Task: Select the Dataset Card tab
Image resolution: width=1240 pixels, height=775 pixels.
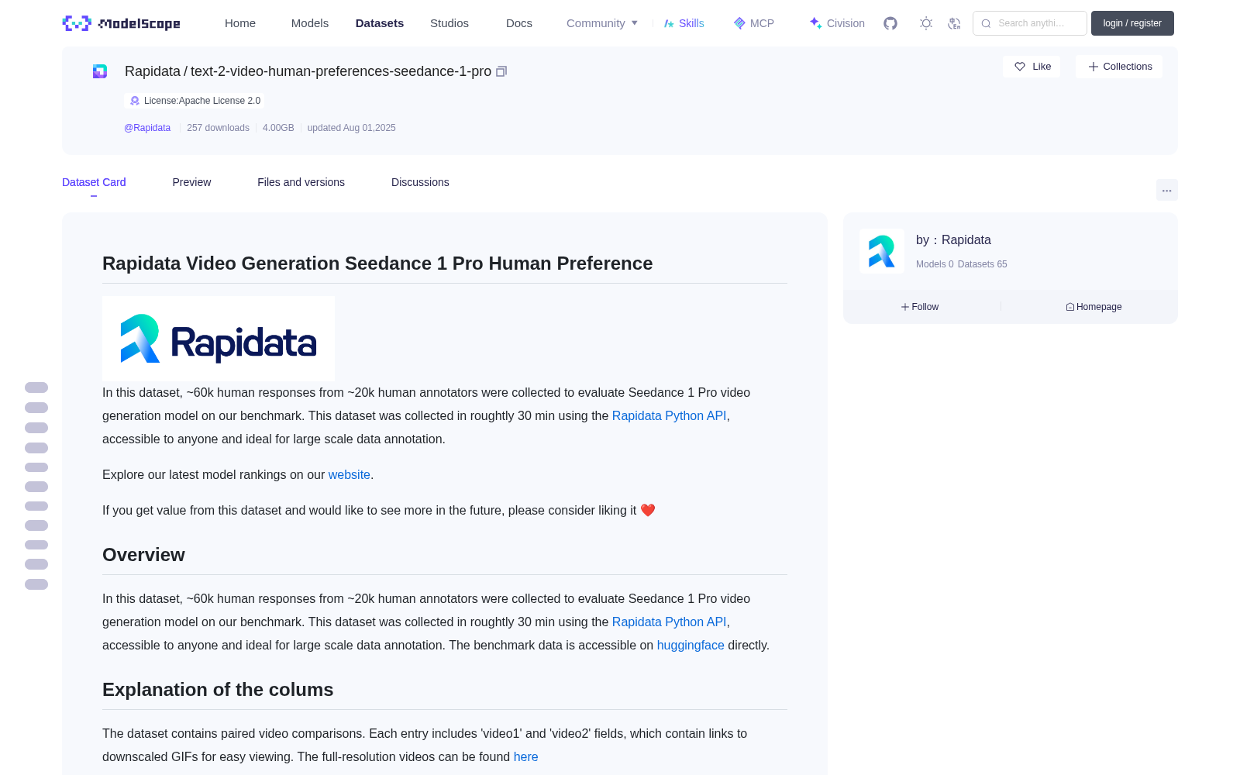Action: 94,182
